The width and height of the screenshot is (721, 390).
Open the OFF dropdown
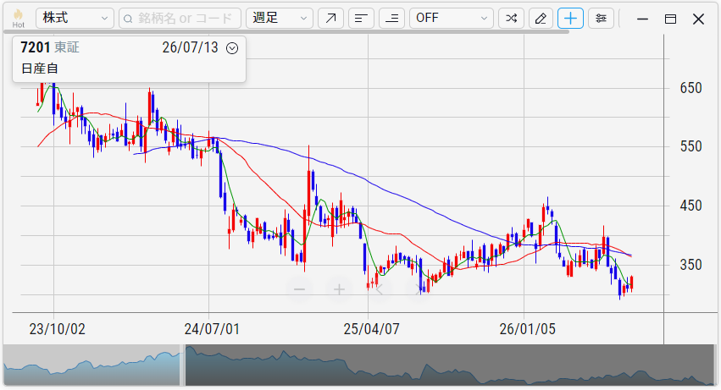[x=451, y=19]
